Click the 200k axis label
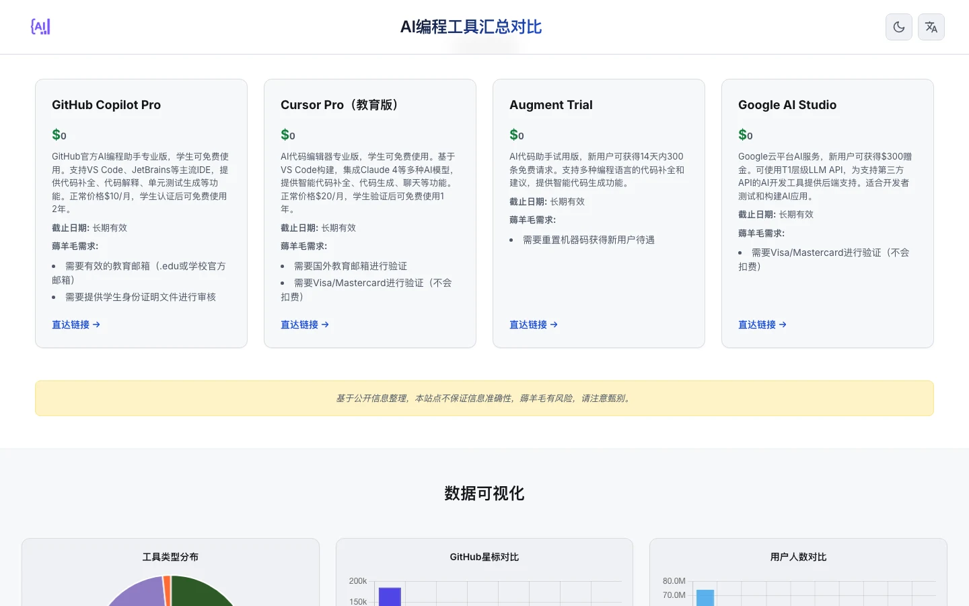The image size is (969, 606). click(358, 581)
